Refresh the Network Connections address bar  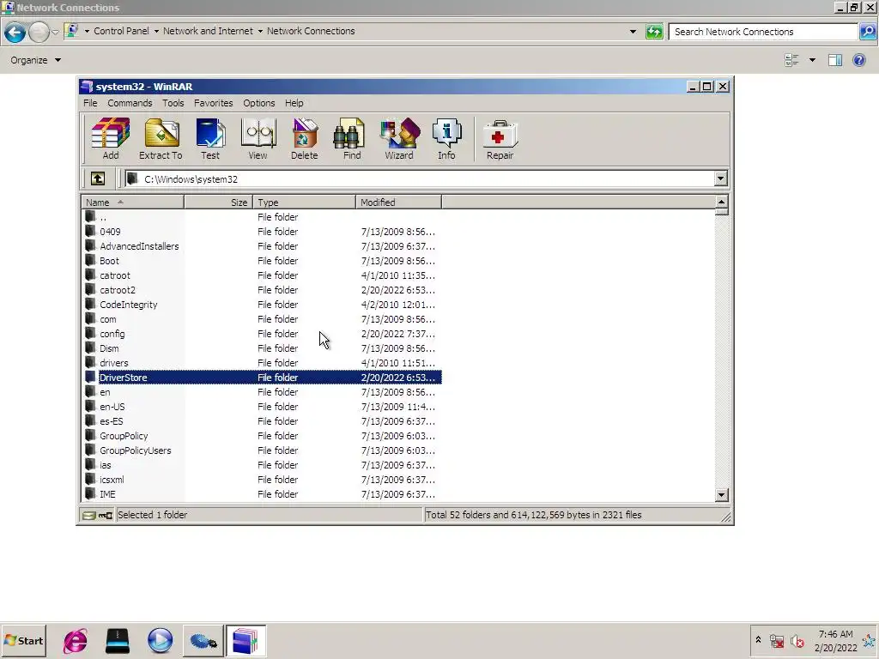click(x=654, y=32)
